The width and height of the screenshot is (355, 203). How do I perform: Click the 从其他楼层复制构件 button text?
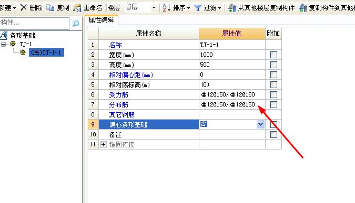click(266, 8)
